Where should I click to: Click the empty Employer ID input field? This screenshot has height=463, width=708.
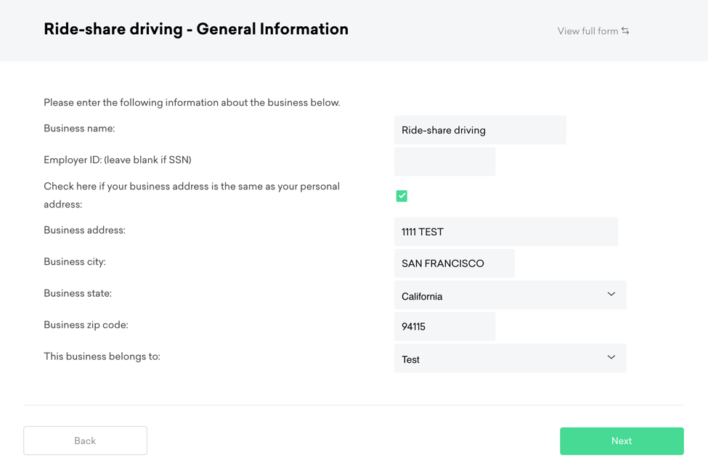(x=444, y=162)
